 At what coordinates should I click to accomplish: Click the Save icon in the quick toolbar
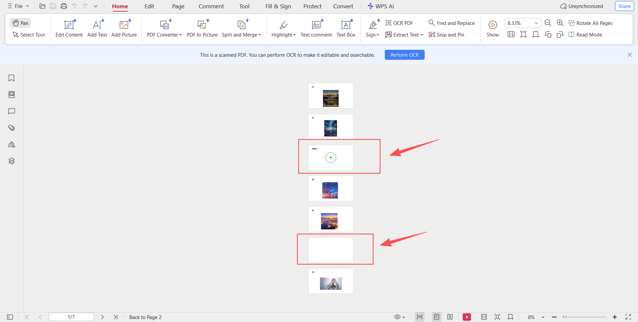(x=53, y=6)
